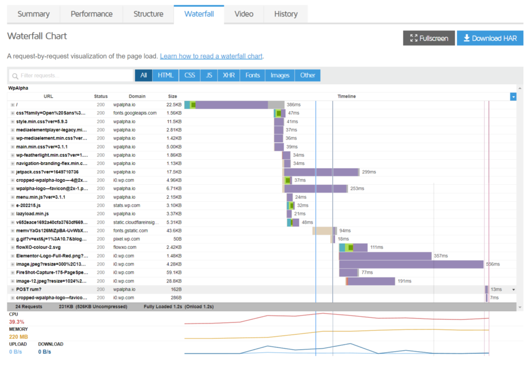Open the timeline column dropdown arrow
This screenshot has height=373, width=530.
coord(513,97)
